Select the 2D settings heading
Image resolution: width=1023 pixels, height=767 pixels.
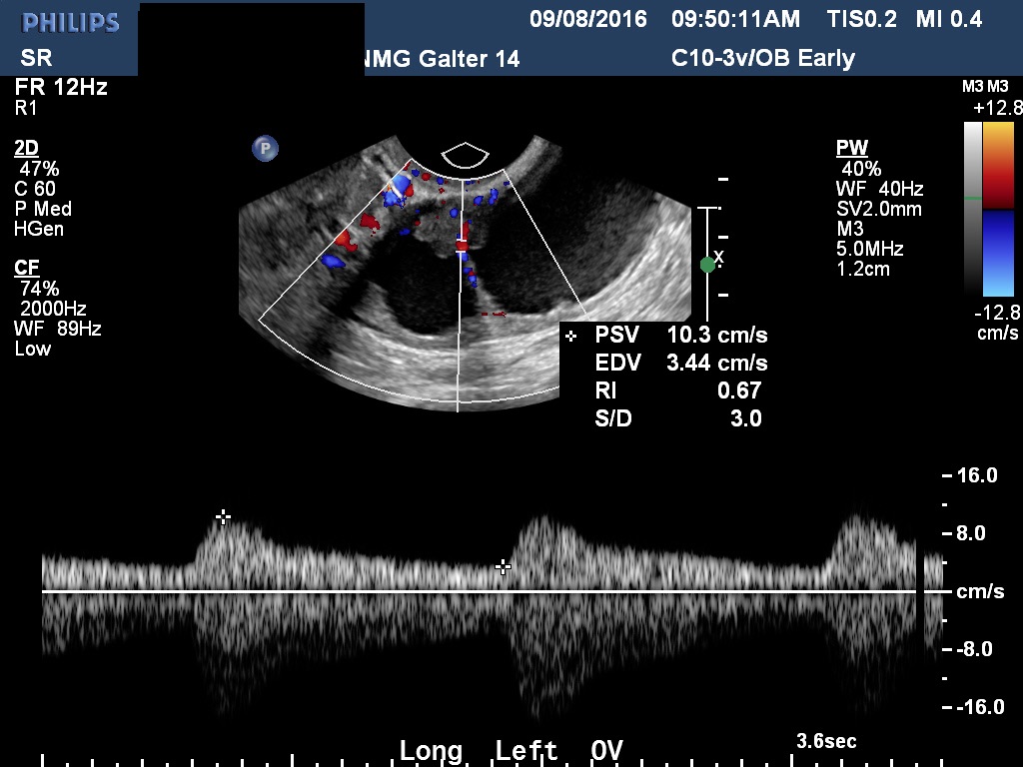pos(27,149)
